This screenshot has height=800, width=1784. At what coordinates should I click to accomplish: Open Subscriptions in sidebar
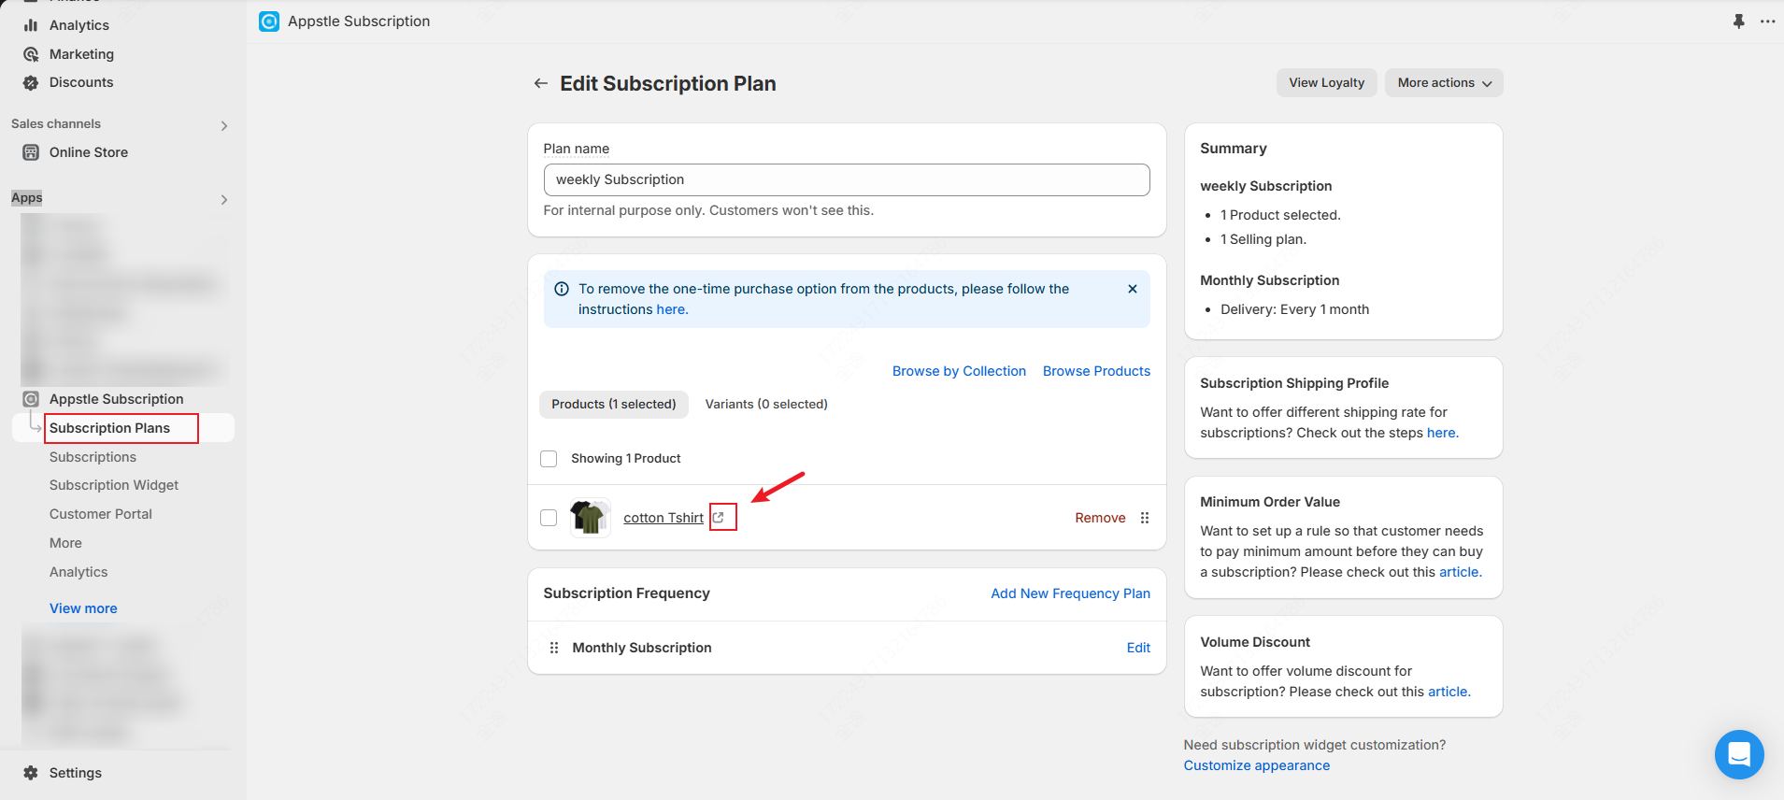93,457
